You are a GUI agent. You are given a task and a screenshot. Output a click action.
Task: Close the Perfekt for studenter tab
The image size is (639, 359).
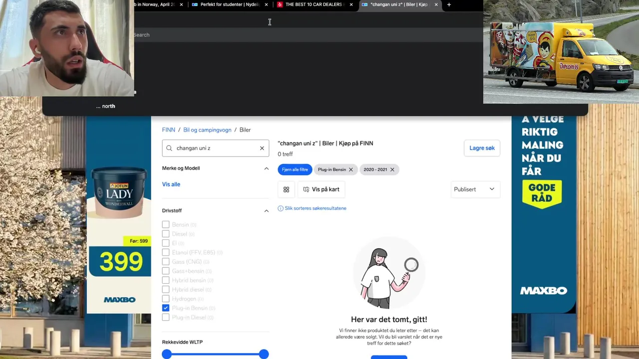(x=266, y=4)
